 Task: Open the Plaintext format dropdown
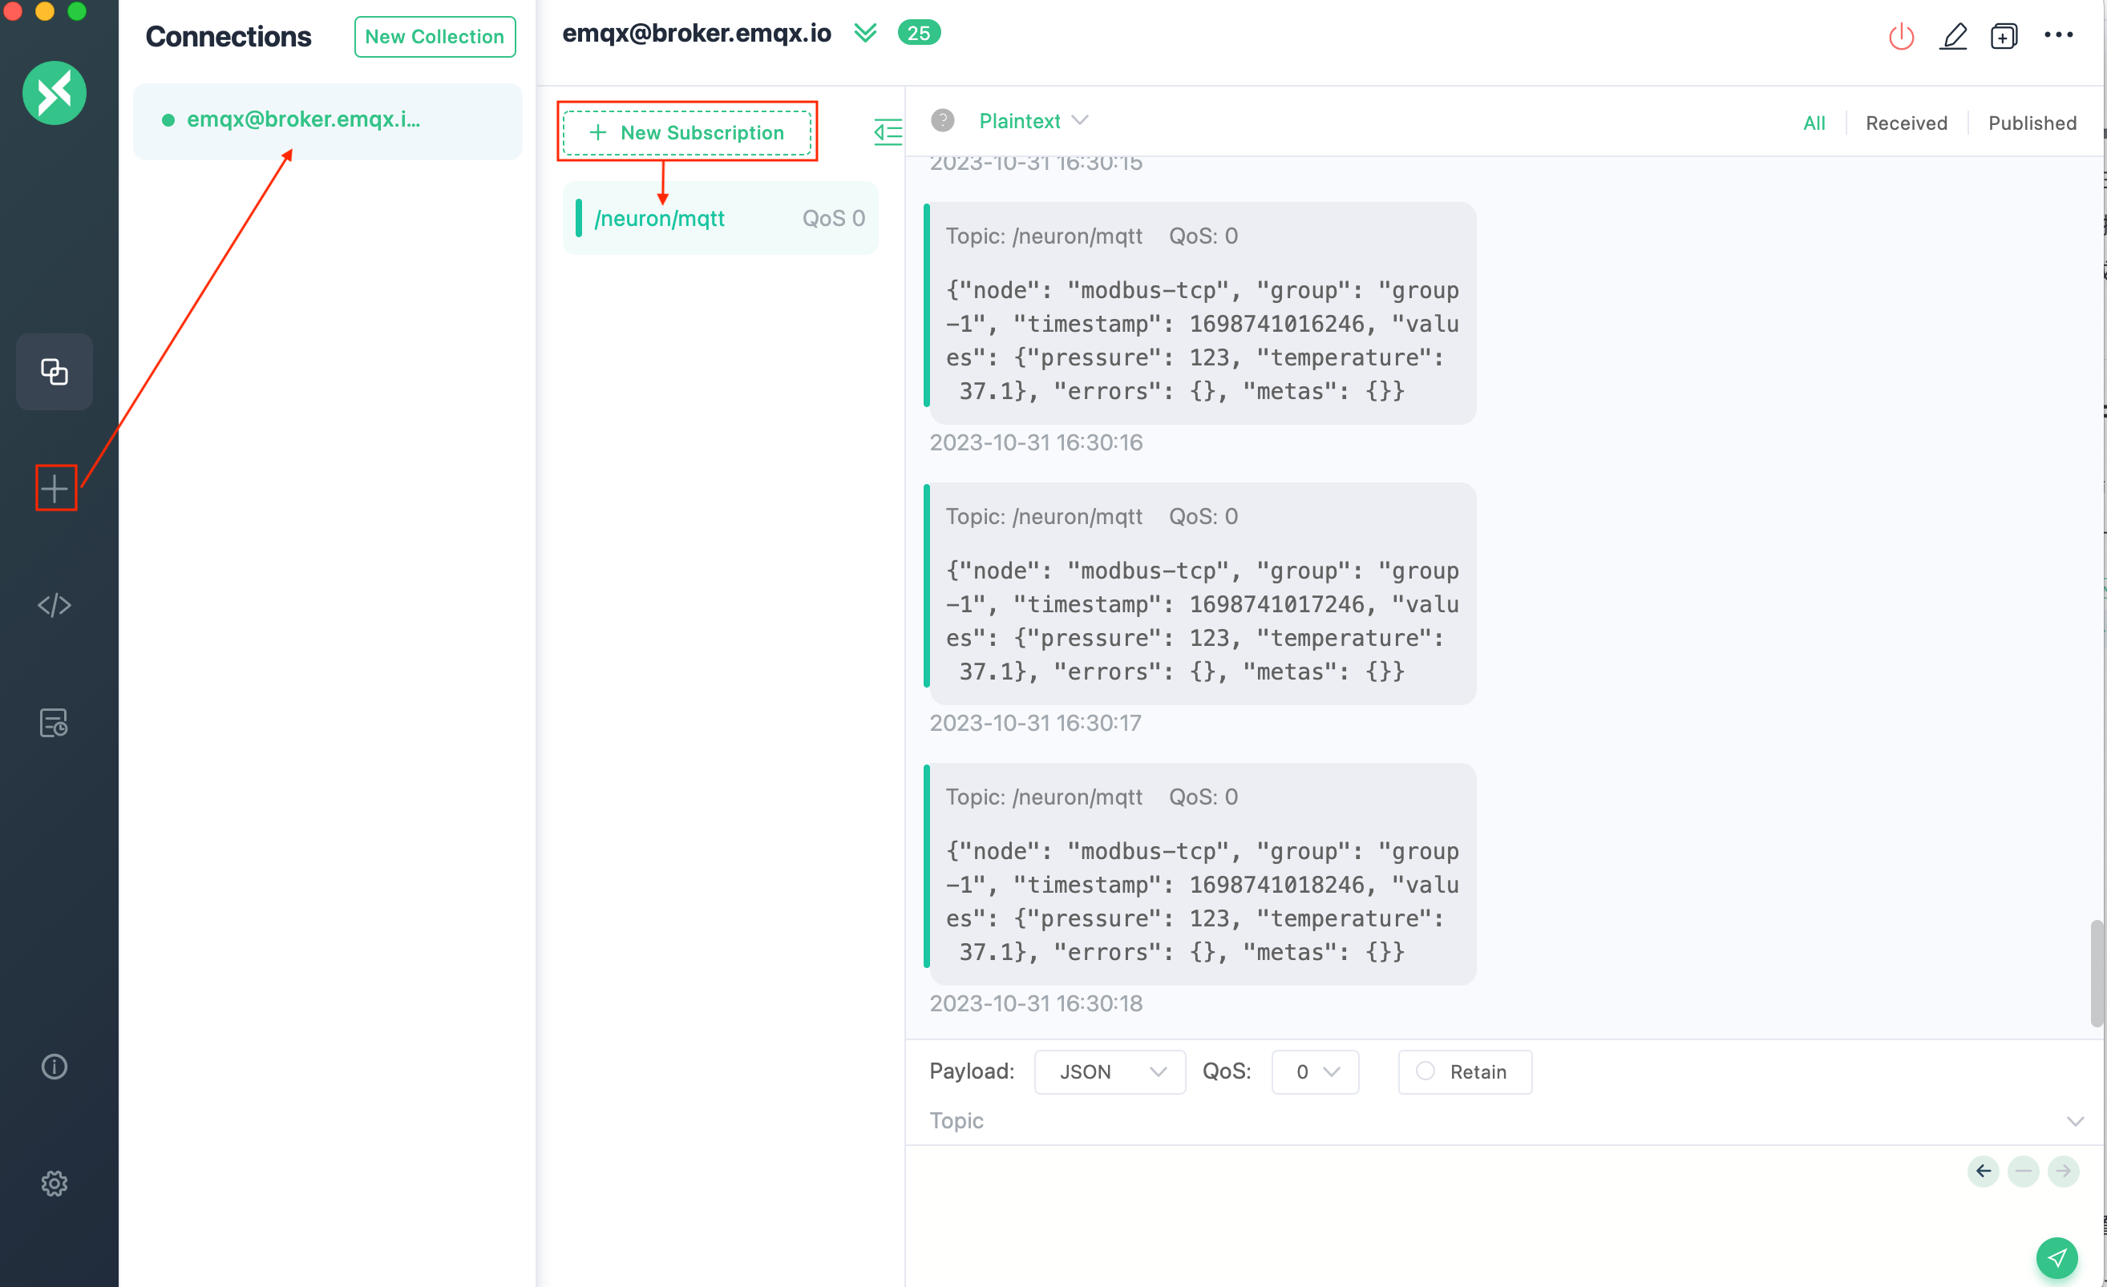coord(1032,121)
